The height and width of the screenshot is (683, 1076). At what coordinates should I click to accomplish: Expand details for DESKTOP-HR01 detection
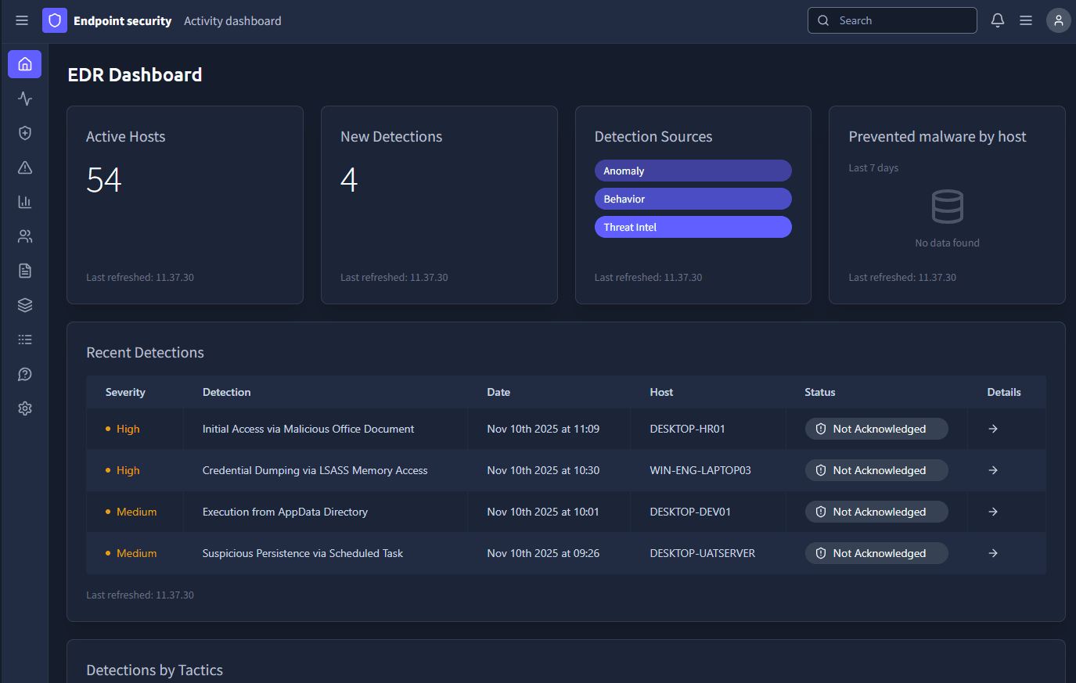[x=992, y=429]
